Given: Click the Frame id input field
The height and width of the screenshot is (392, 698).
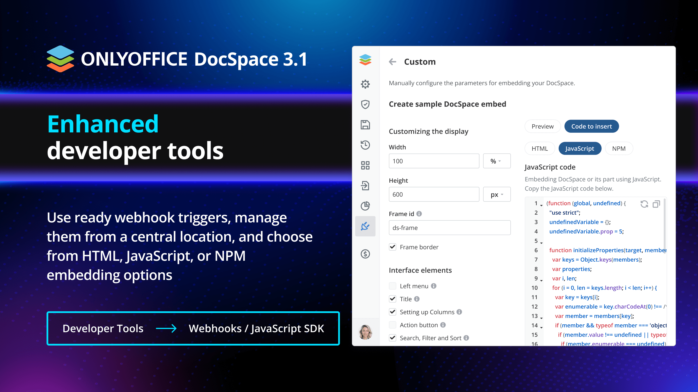Looking at the screenshot, I should point(449,228).
